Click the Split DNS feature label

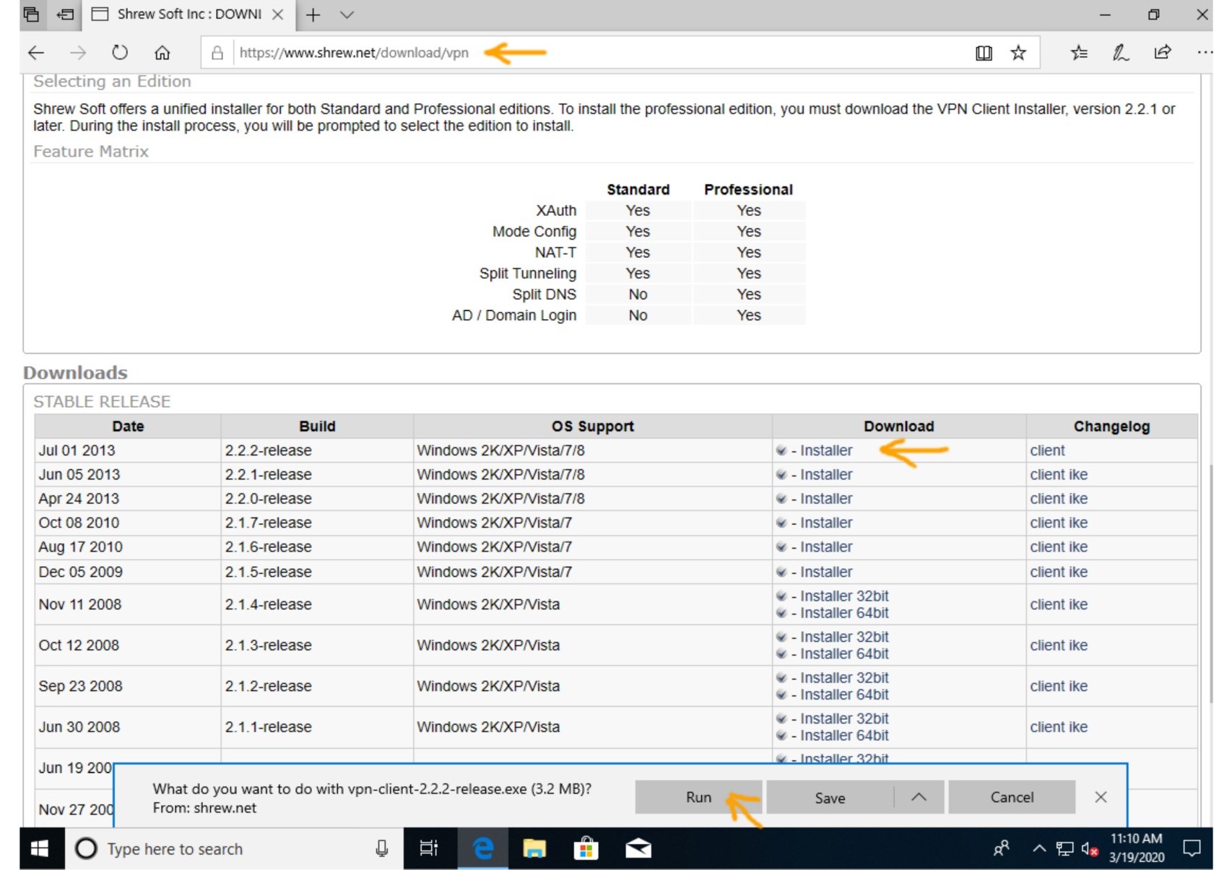click(544, 295)
